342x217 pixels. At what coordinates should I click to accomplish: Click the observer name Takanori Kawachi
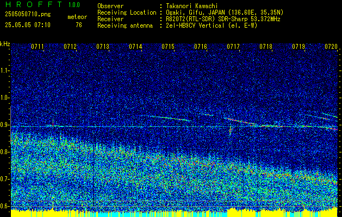coord(192,6)
